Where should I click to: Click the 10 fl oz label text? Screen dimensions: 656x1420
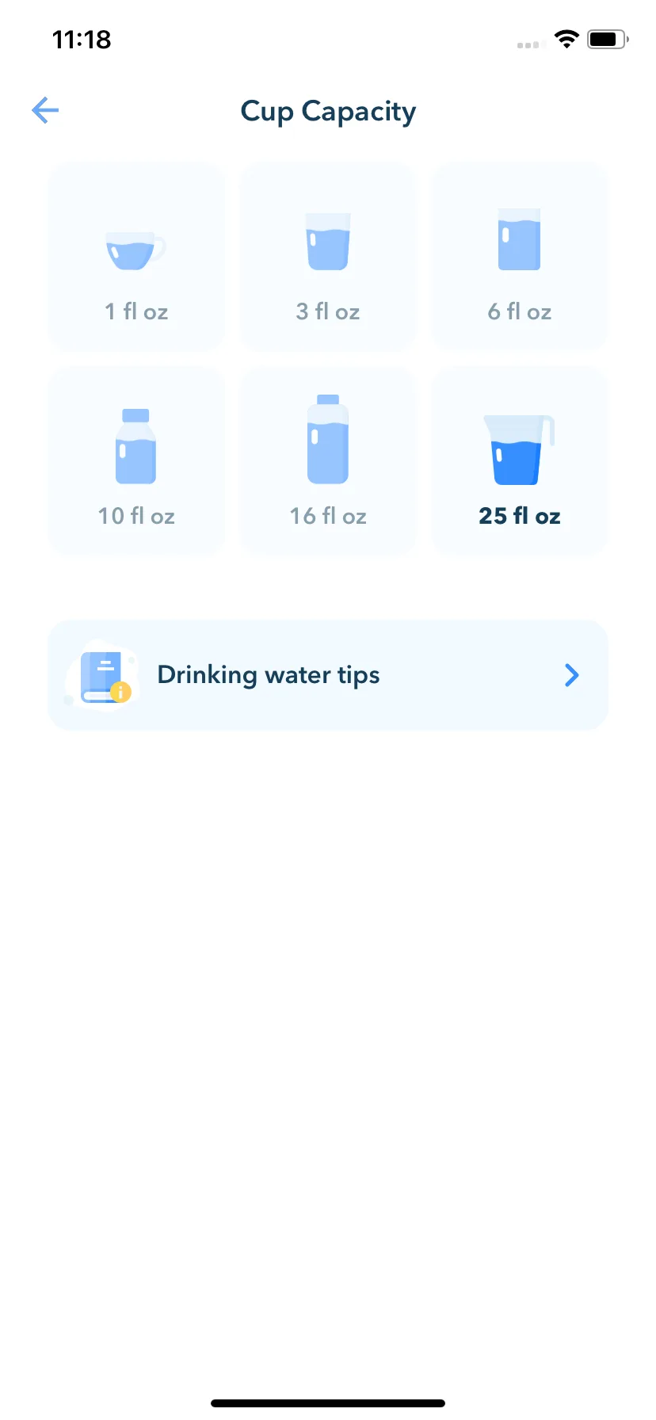click(136, 516)
